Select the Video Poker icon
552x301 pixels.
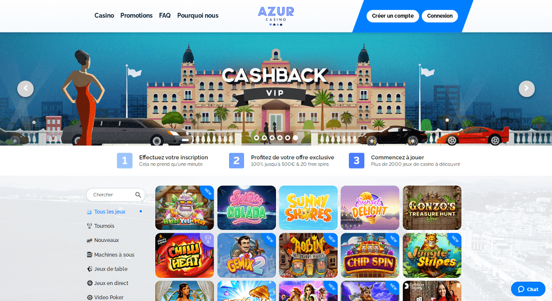(89, 298)
